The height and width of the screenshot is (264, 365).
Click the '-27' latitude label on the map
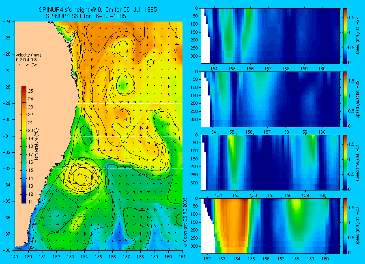(x=6, y=71)
